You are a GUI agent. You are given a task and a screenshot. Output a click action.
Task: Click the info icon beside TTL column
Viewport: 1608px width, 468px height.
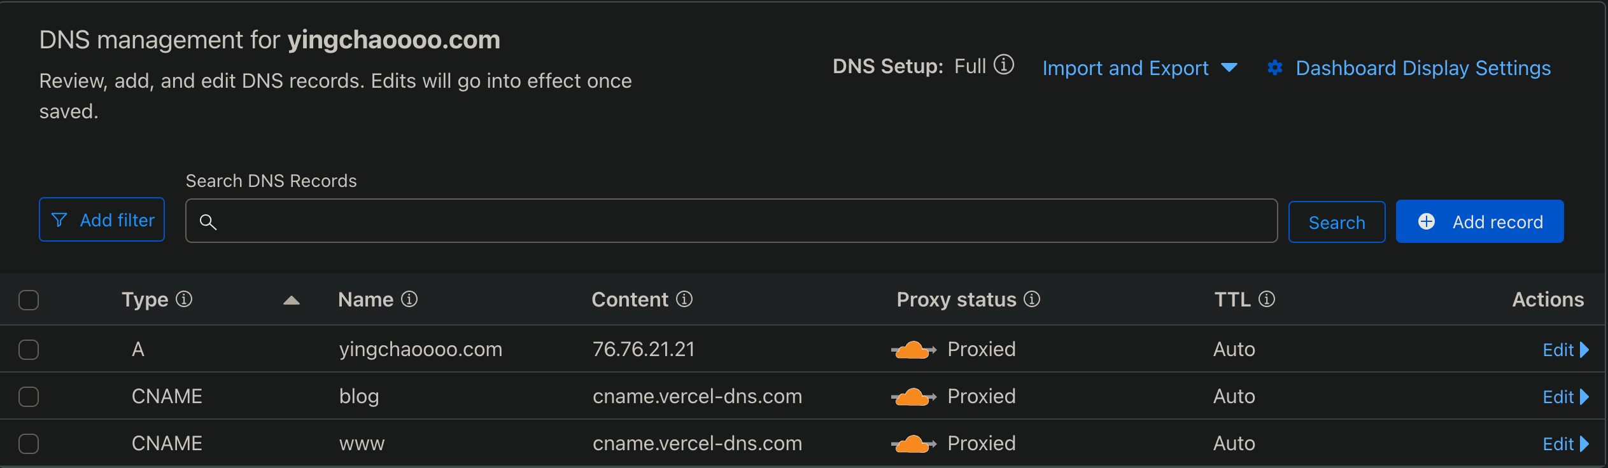[x=1267, y=299]
